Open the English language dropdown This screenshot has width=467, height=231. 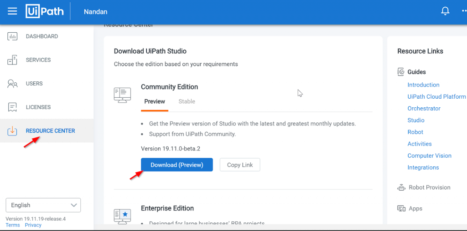tap(43, 205)
